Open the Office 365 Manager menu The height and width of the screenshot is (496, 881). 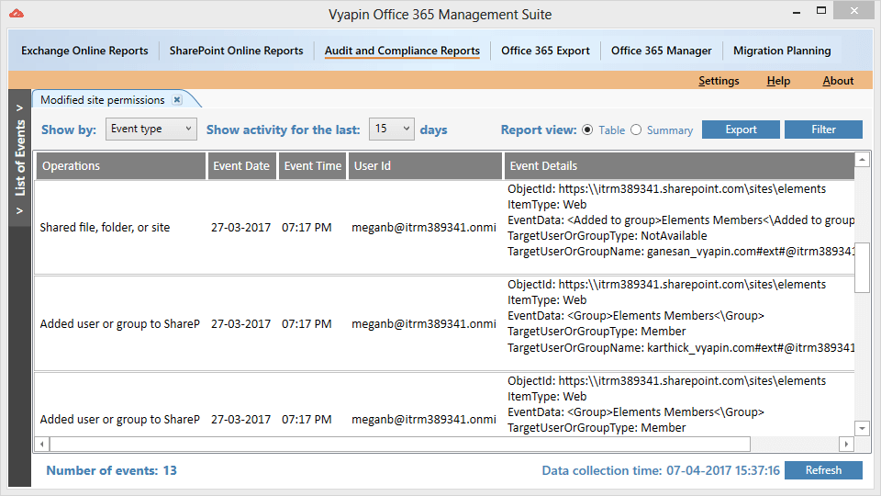pos(662,51)
